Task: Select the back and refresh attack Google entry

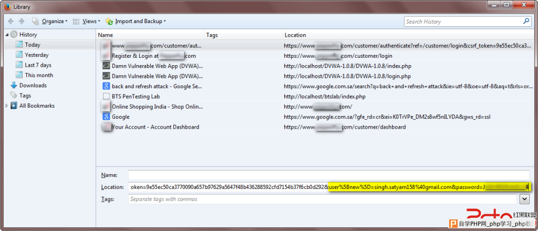Action: click(x=315, y=87)
